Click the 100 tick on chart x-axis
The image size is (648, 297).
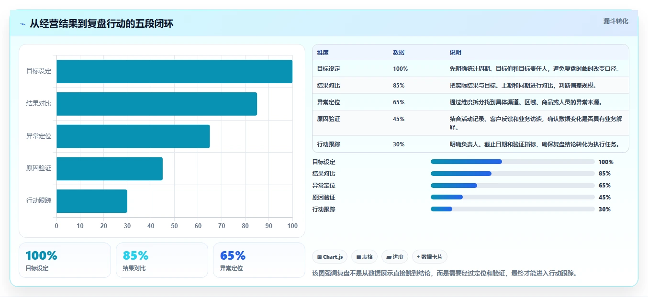292,226
